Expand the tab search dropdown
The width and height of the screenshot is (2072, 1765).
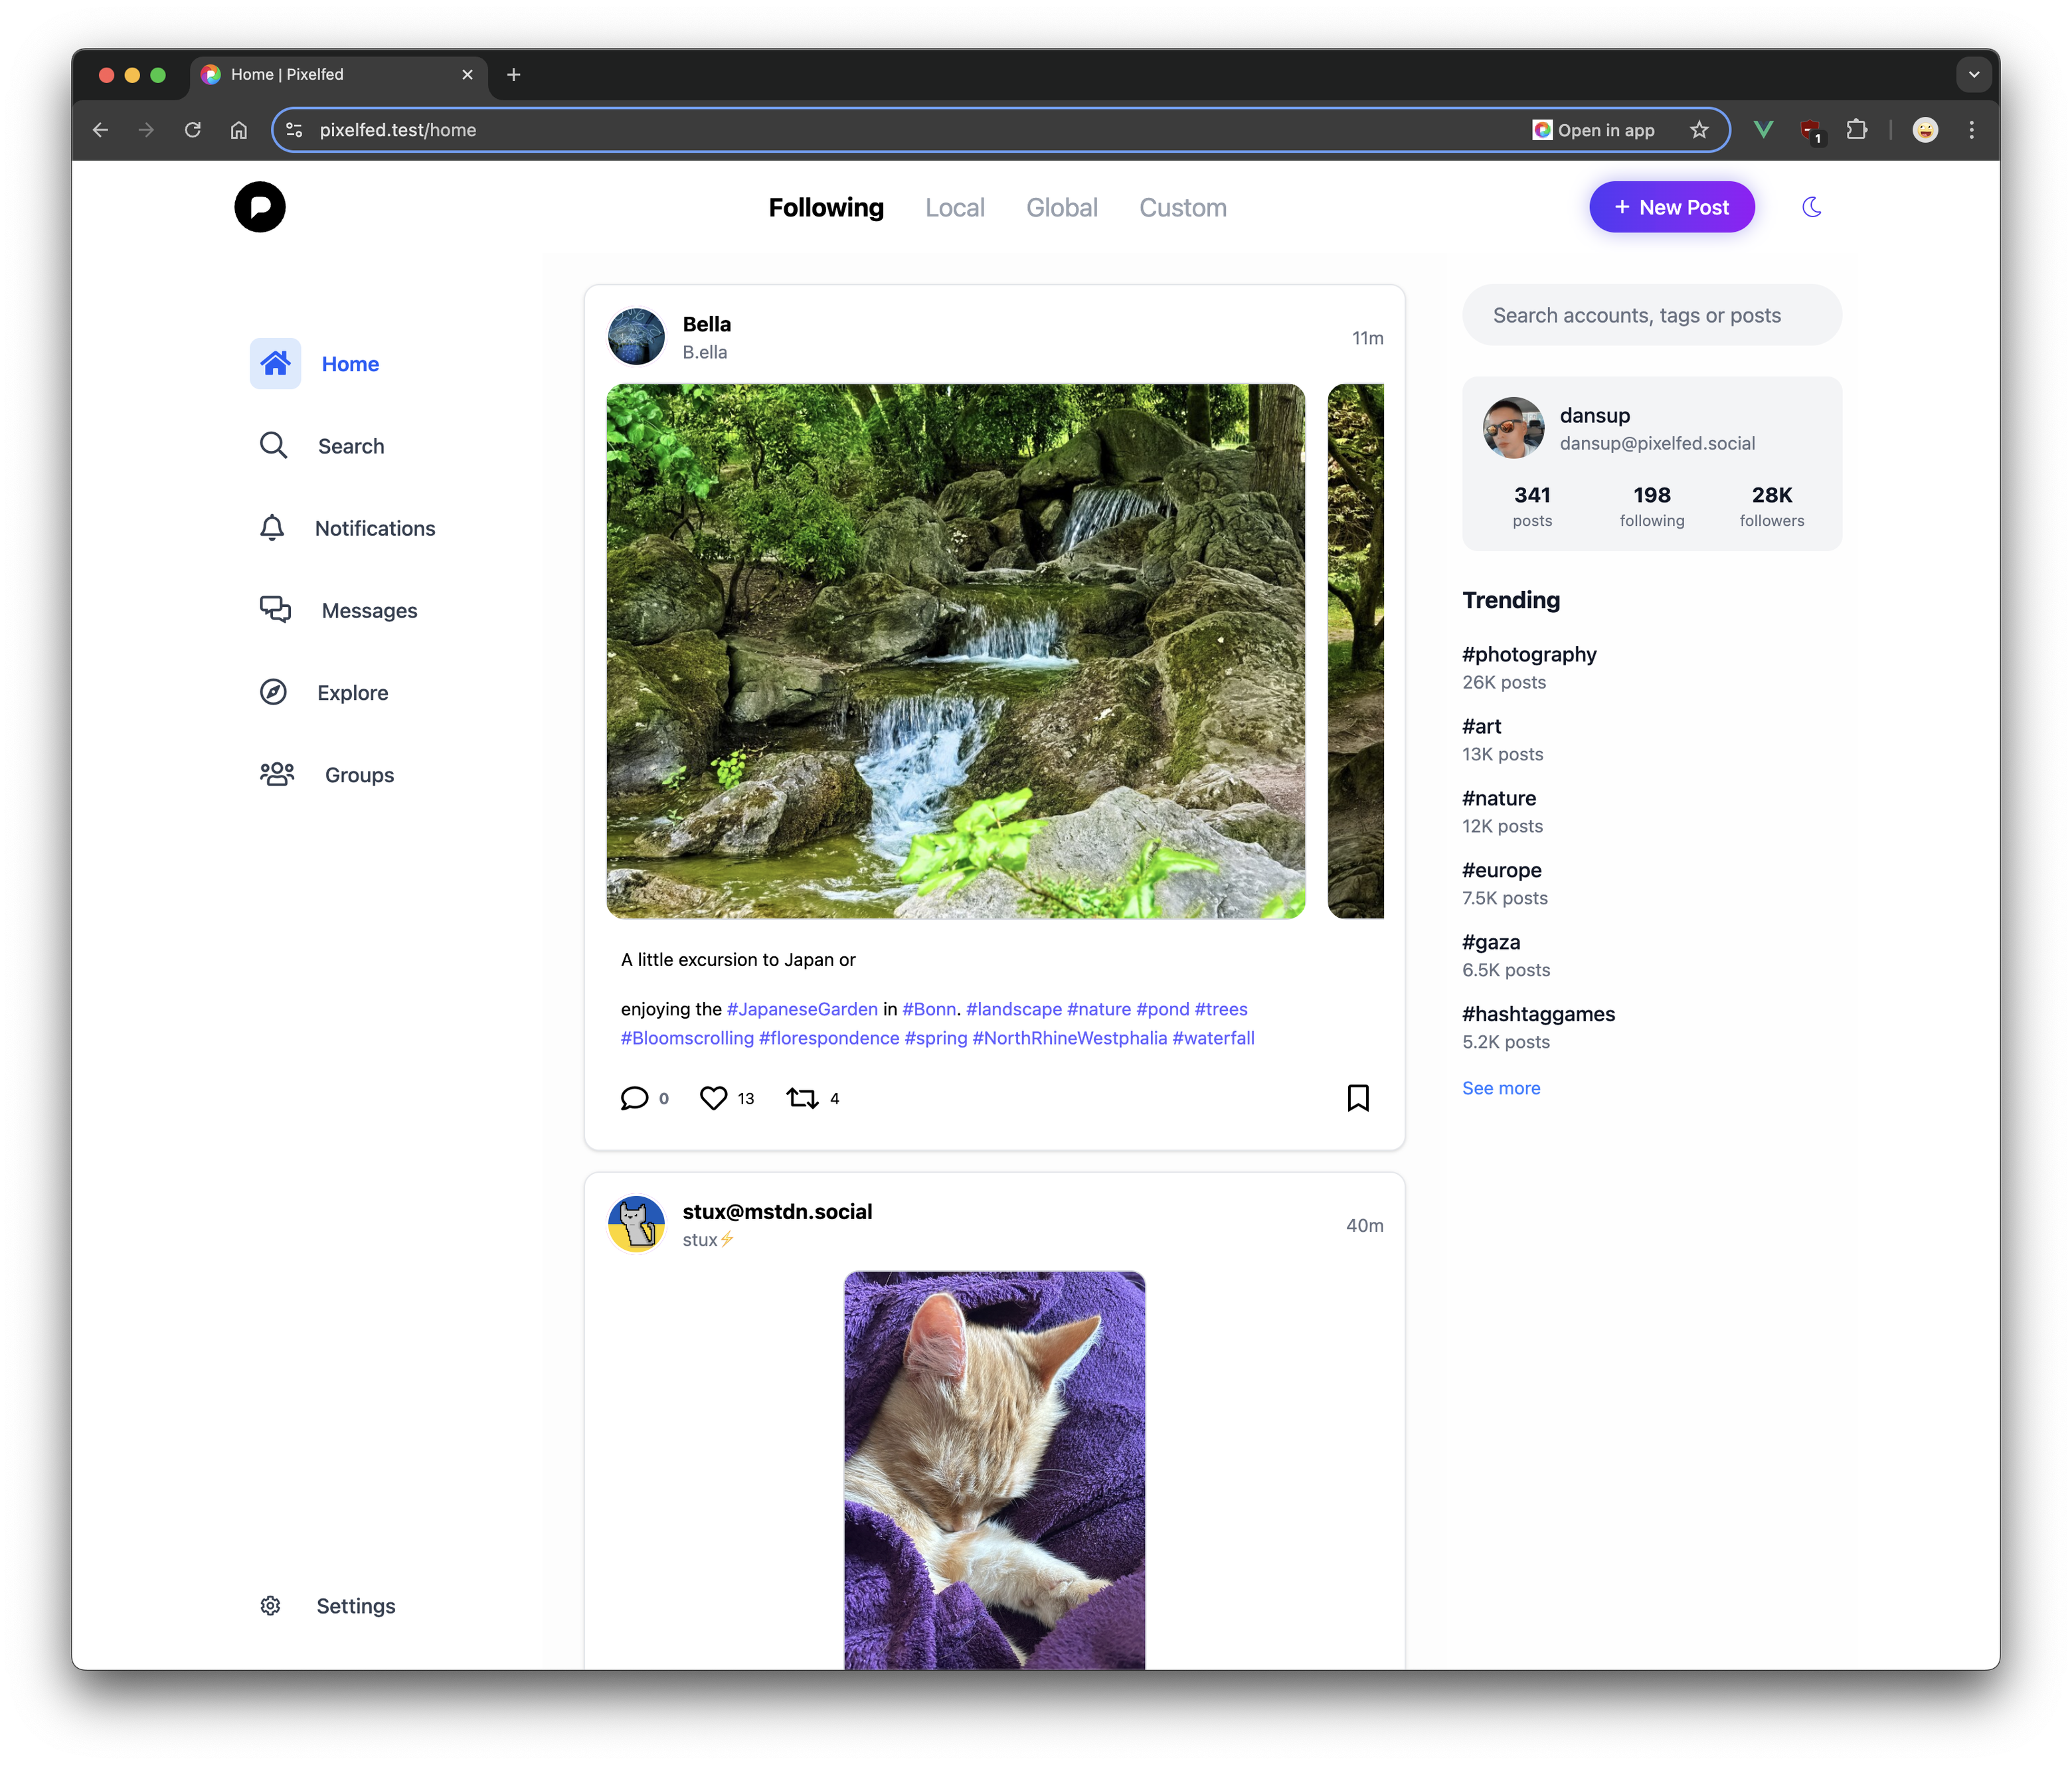click(x=1974, y=75)
